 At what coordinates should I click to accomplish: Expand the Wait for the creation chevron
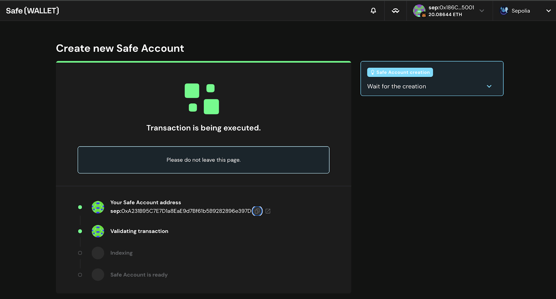click(489, 86)
